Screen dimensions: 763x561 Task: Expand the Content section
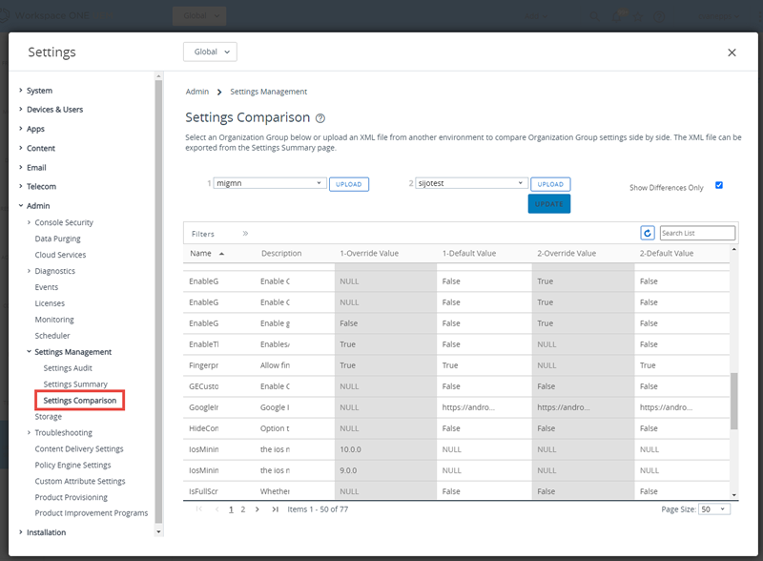[x=20, y=148]
